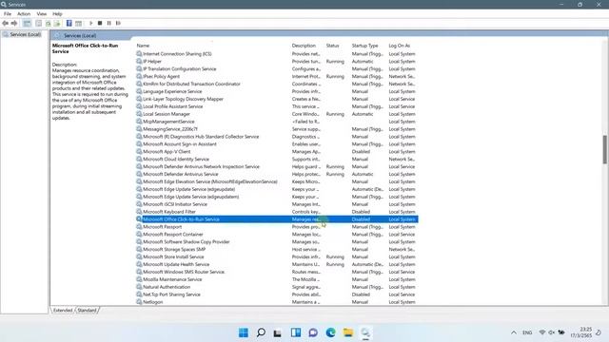Click the Export List toolbar icon
This screenshot has height=342, width=609.
(57, 23)
